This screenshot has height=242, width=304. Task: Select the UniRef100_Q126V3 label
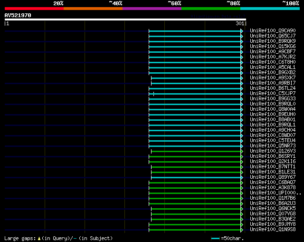pos(273,151)
